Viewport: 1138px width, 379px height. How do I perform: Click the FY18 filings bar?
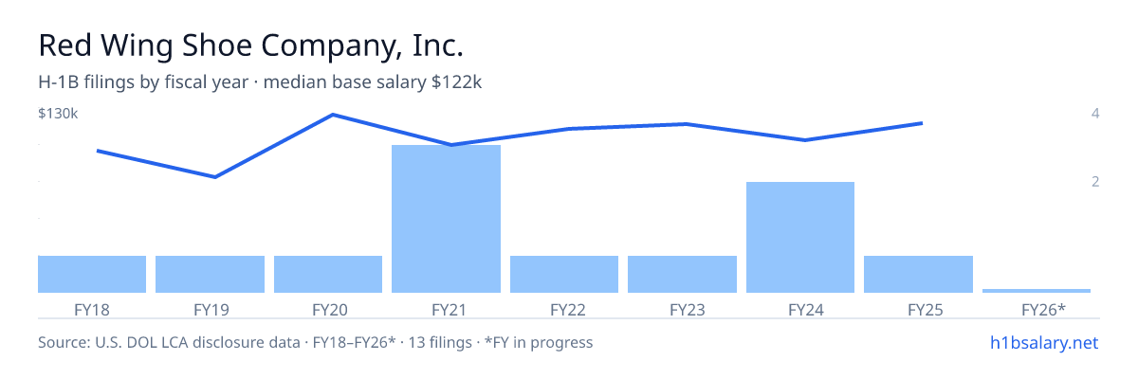tap(92, 274)
